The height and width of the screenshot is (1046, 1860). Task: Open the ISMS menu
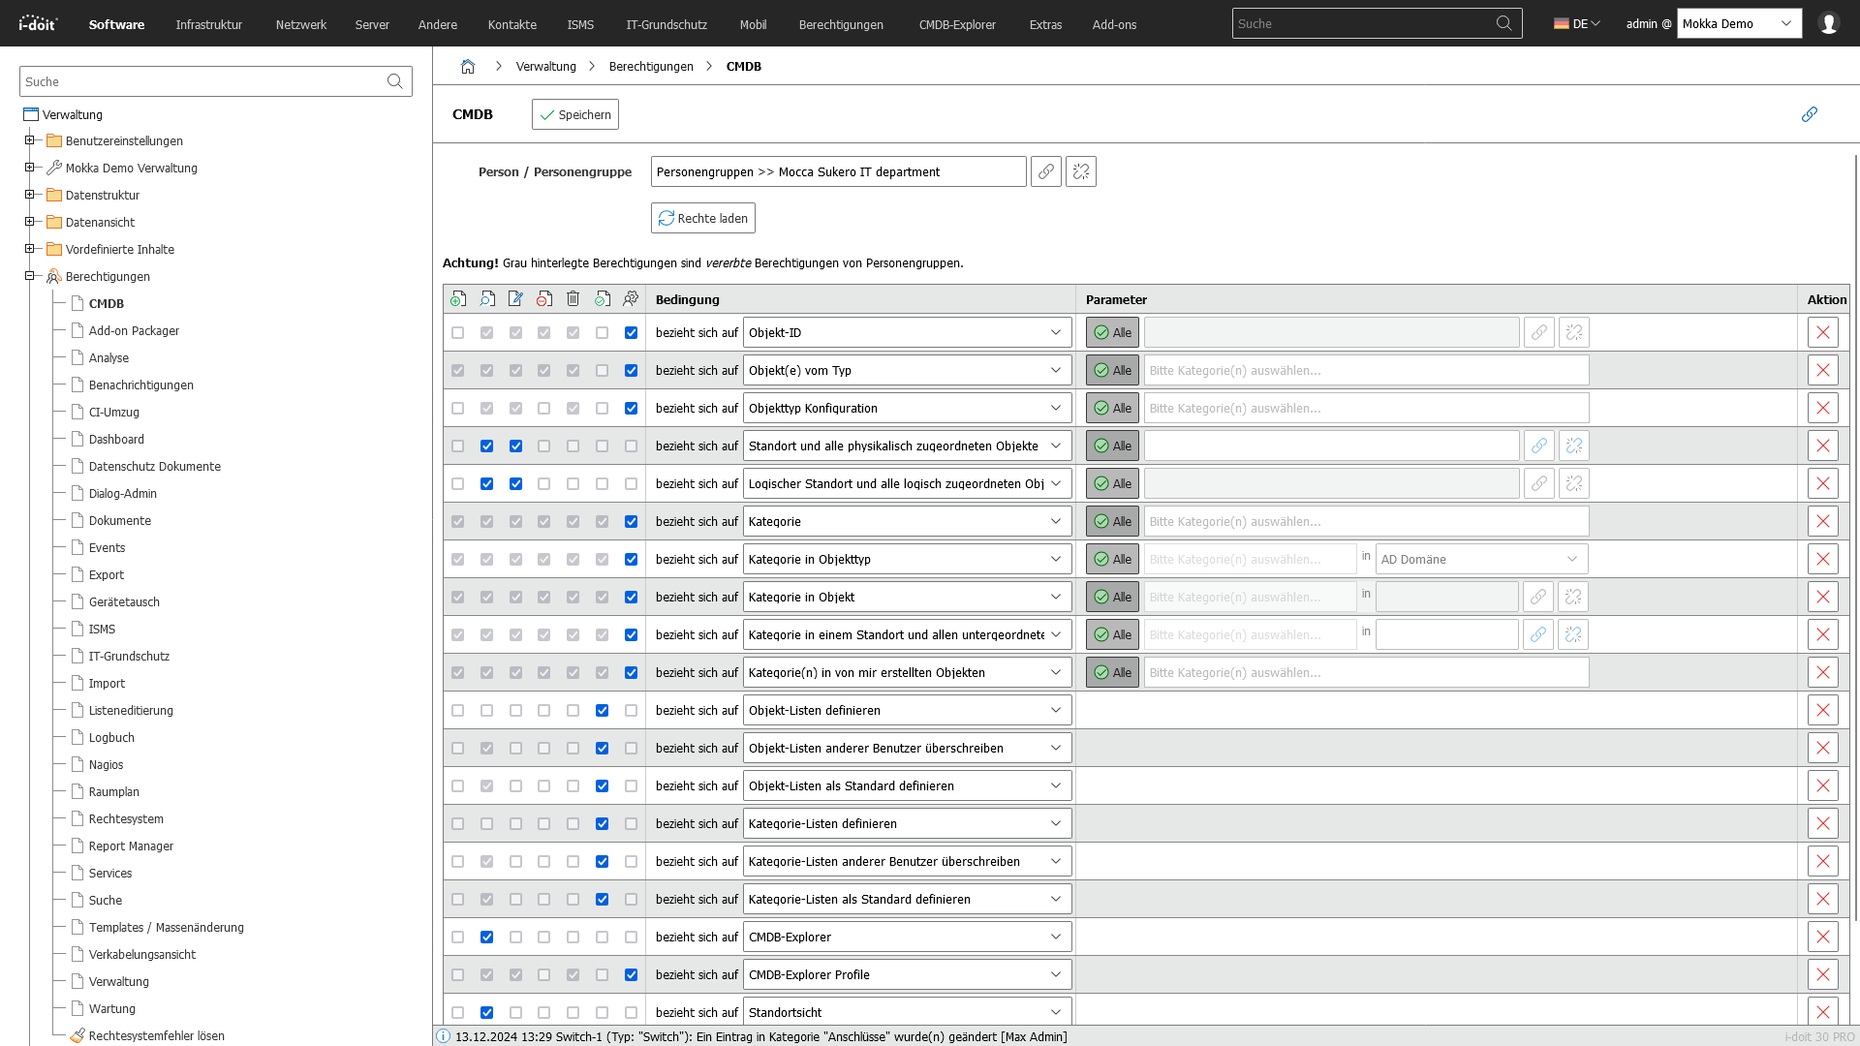(580, 24)
